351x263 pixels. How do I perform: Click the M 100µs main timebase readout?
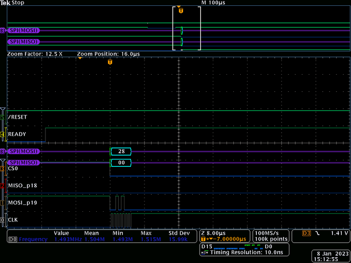point(213,3)
